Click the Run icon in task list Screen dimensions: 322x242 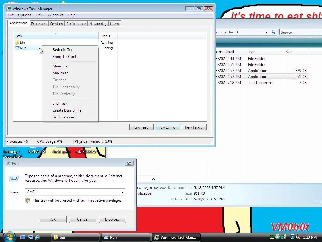pyautogui.click(x=17, y=48)
